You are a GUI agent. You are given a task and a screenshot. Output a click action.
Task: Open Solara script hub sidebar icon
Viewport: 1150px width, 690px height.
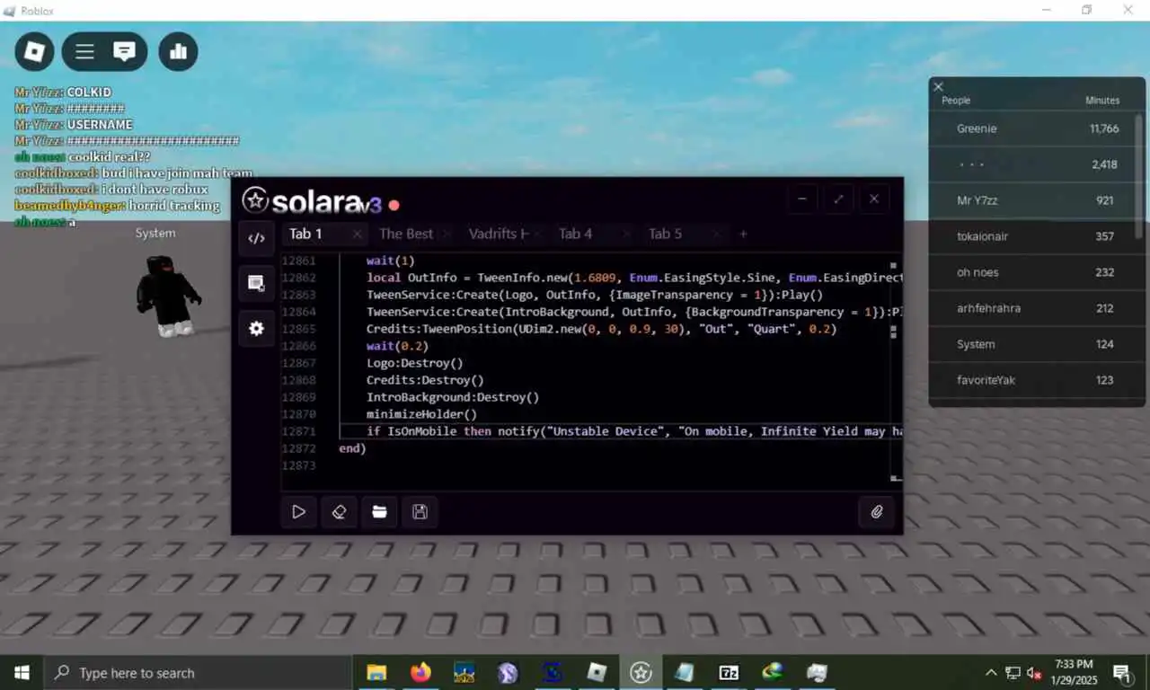[x=256, y=283]
